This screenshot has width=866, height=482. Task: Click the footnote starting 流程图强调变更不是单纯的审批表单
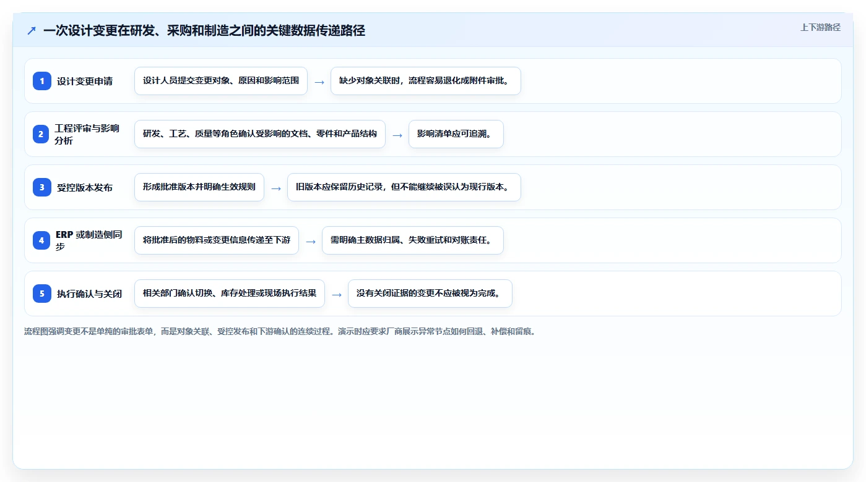point(280,331)
